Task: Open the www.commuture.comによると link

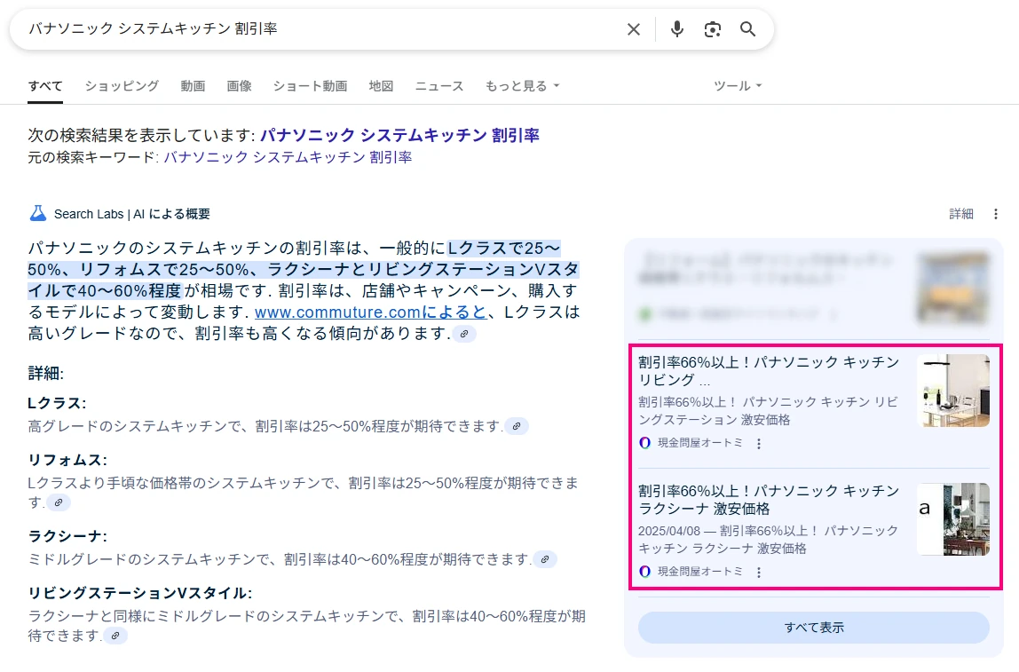Action: coord(370,312)
